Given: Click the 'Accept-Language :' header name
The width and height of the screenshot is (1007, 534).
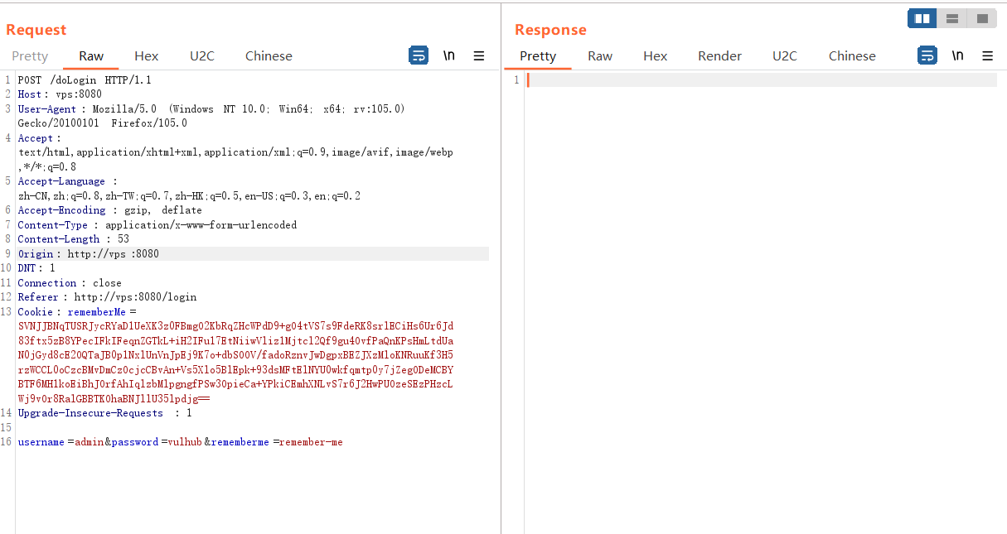Looking at the screenshot, I should (x=67, y=181).
